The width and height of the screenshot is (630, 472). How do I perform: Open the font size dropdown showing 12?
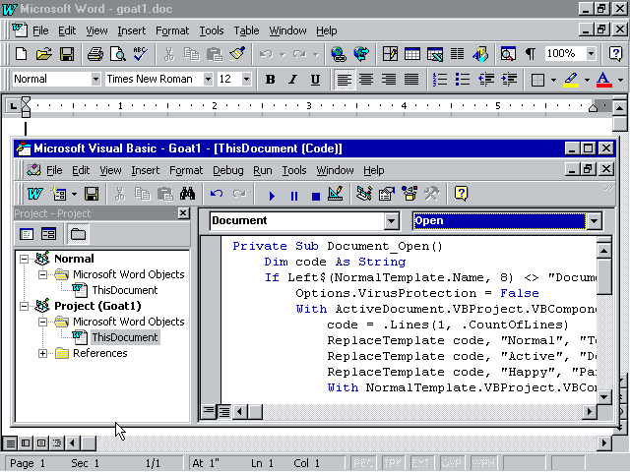[246, 79]
